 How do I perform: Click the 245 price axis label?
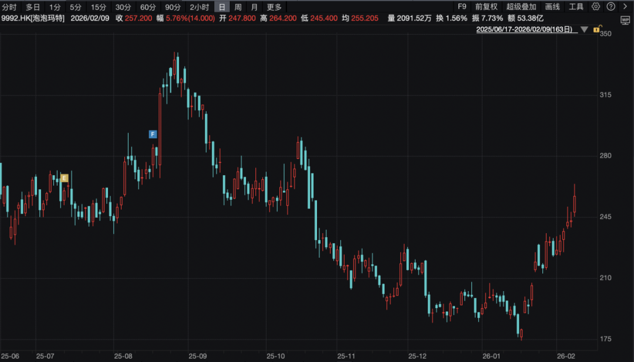tap(605, 217)
